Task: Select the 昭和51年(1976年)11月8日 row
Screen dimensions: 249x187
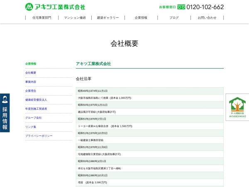Action: tap(150, 147)
